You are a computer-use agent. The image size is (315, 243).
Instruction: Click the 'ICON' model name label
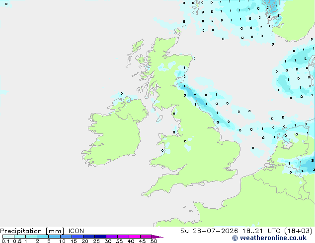point(76,231)
